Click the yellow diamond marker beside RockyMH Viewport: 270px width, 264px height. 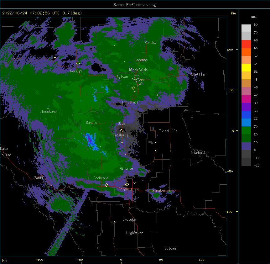[x=78, y=64]
